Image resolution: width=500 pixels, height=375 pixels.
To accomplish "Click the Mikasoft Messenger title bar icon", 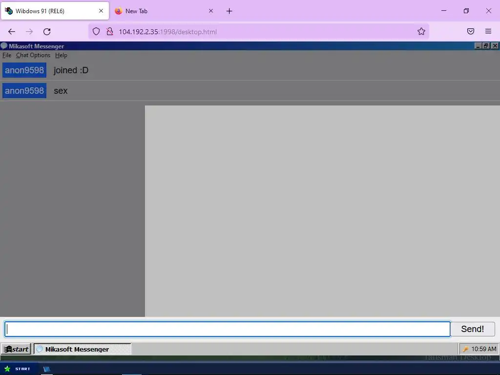I will click(x=4, y=46).
